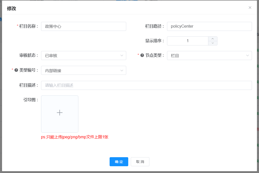This screenshot has width=259, height=173.
Task: Select the 栏目名称 field containing 政策中心
Action: click(83, 26)
